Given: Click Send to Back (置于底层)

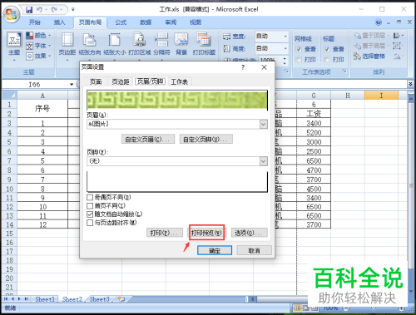Looking at the screenshot, I should [372, 46].
